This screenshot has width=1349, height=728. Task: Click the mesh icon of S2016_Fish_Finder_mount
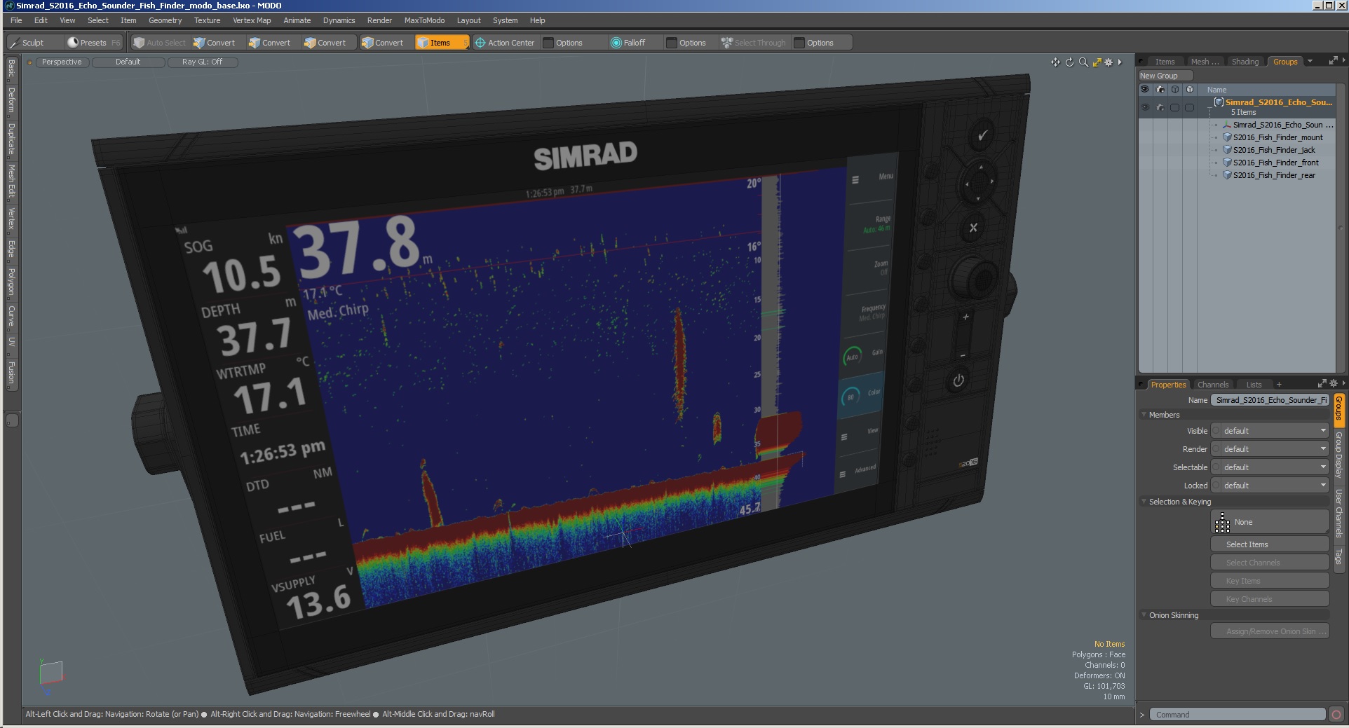tap(1228, 137)
